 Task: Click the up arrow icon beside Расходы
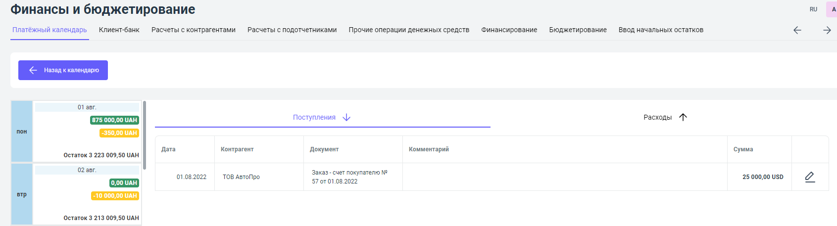tap(683, 117)
